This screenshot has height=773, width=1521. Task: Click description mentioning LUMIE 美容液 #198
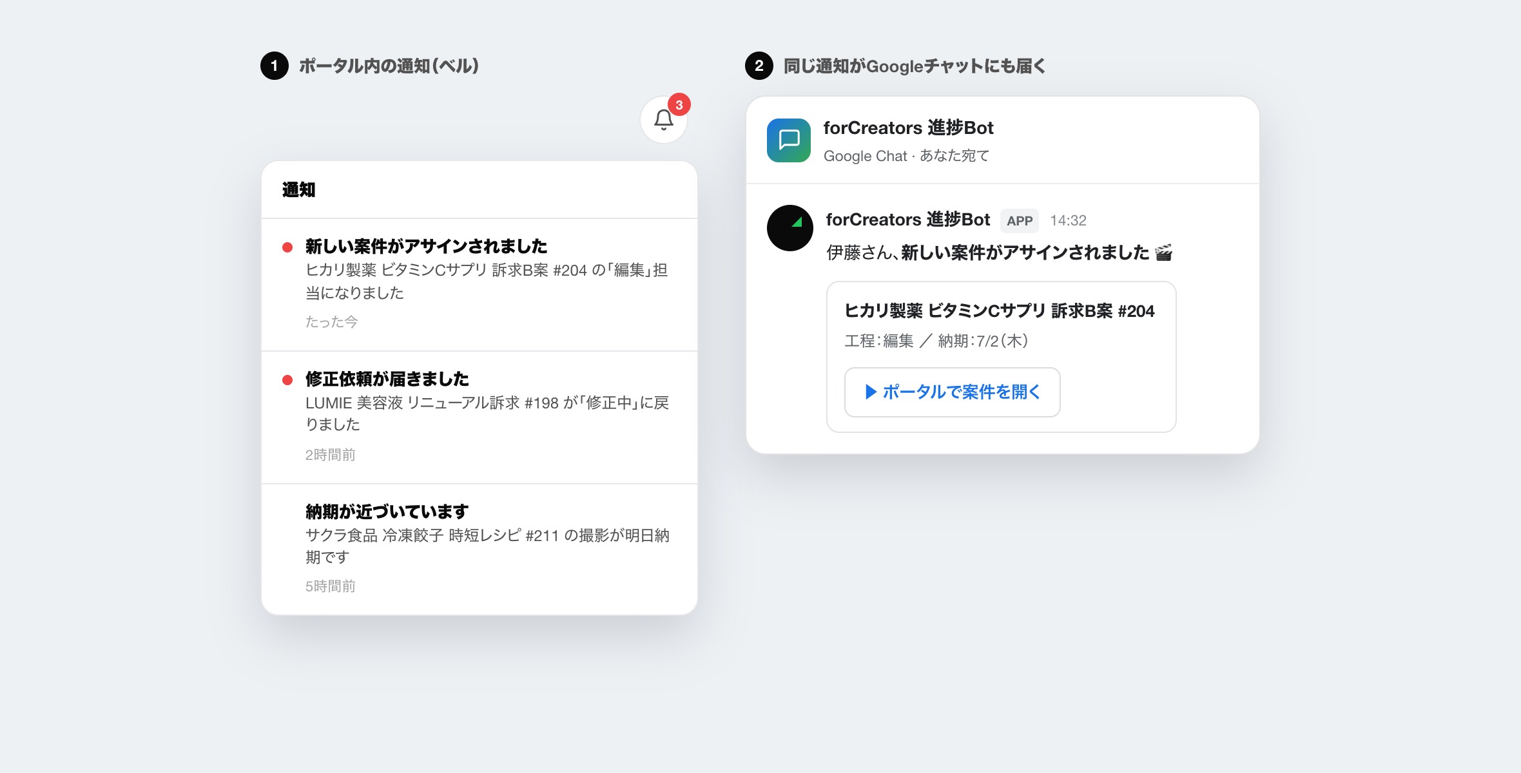point(487,414)
